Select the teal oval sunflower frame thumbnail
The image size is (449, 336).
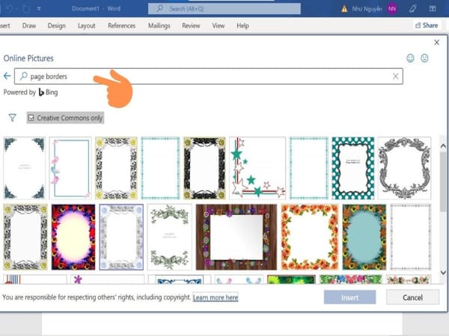point(364,237)
